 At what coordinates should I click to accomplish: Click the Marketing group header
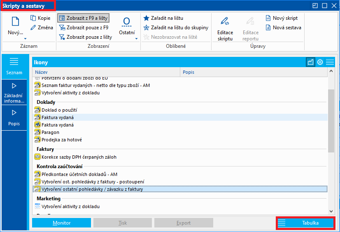49,199
